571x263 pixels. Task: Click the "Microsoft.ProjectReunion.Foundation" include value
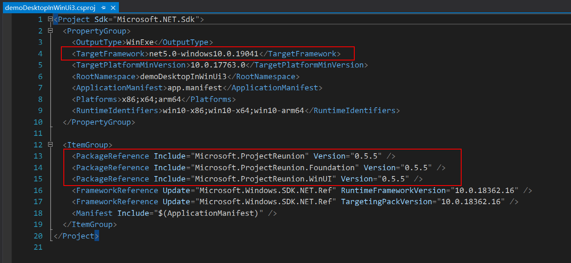[275, 167]
